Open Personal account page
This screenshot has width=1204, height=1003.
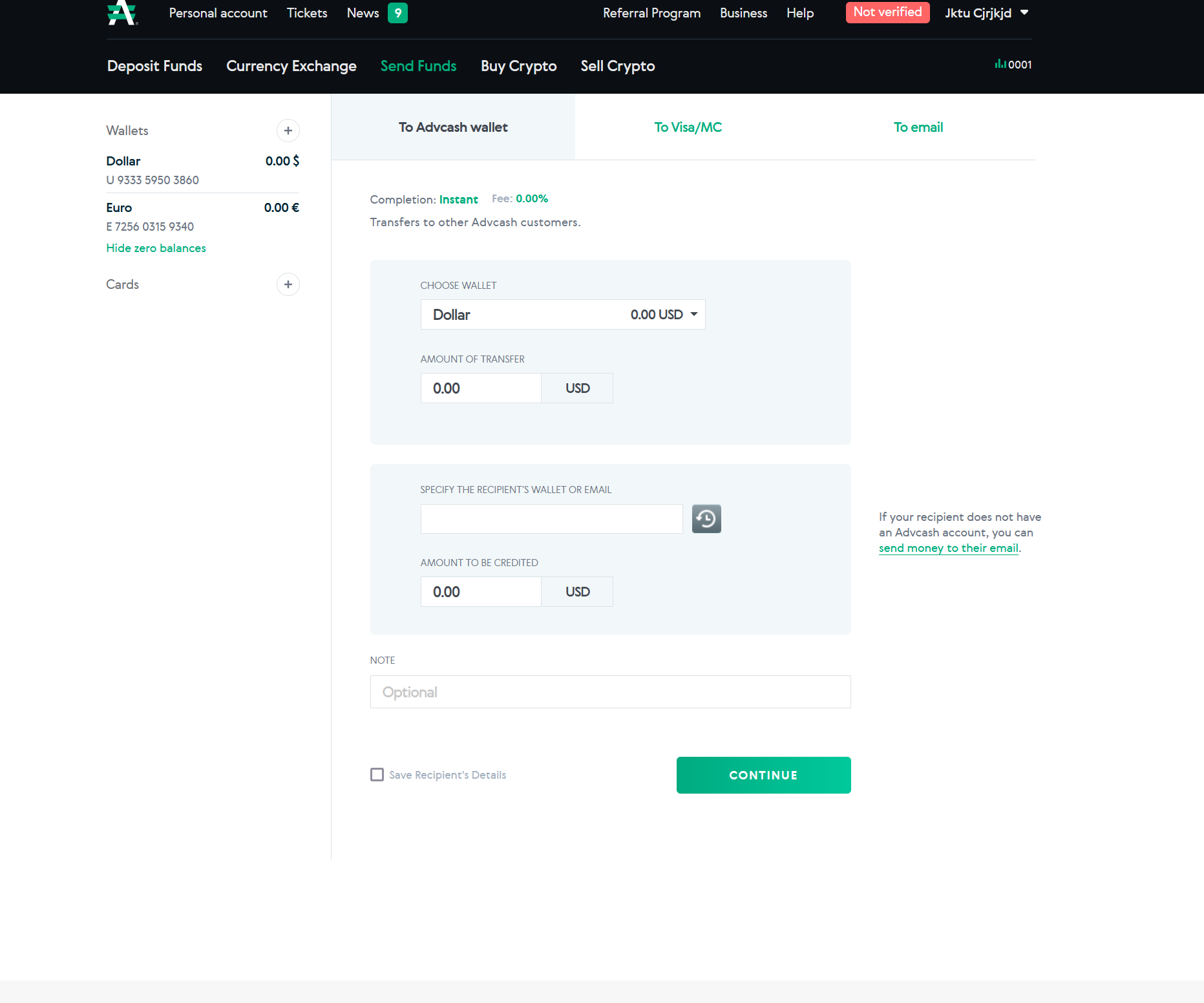pos(218,13)
